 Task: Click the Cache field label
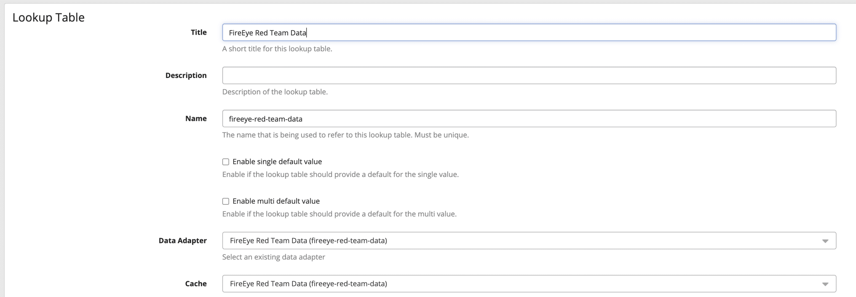point(196,283)
